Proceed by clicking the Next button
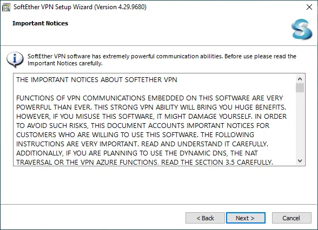Viewport: 318px width, 230px height. pos(246,218)
